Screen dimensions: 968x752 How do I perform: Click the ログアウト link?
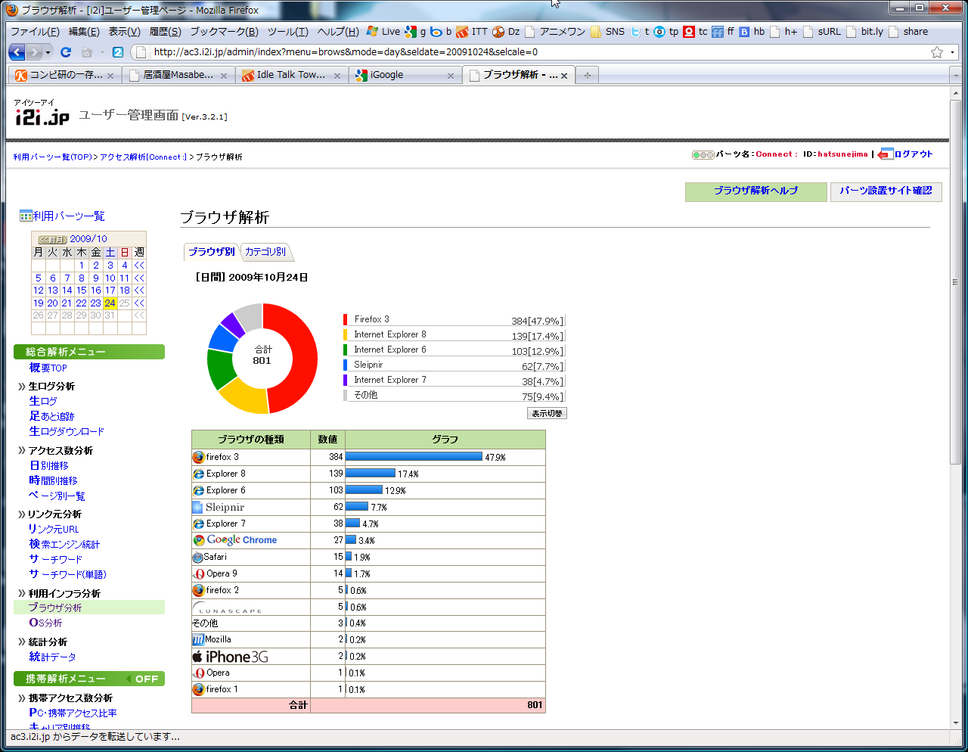[914, 154]
